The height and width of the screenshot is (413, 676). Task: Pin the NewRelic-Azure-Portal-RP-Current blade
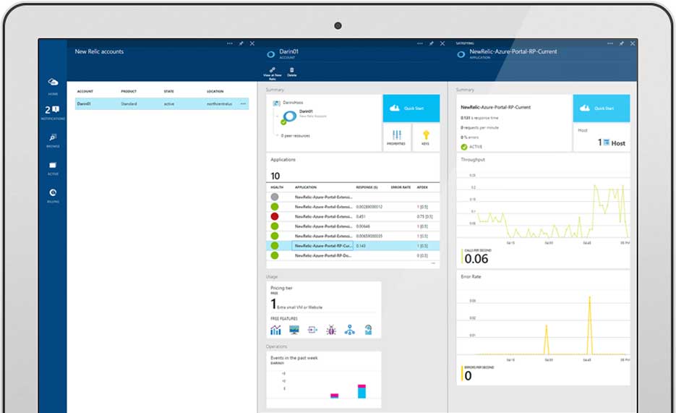tap(621, 43)
